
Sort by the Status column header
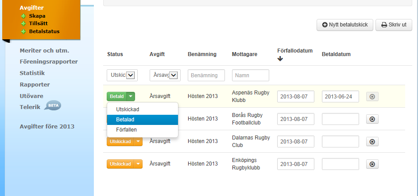(115, 54)
